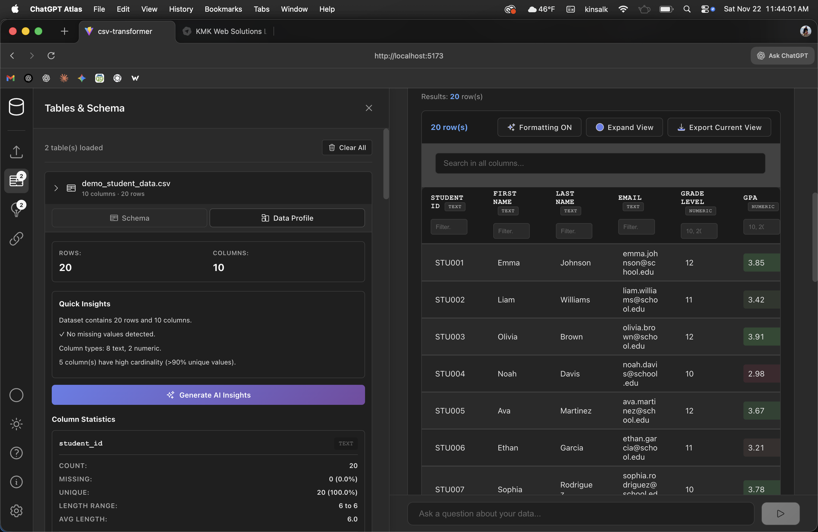Open the Bookmarks menu in menu bar
This screenshot has height=532, width=818.
[x=223, y=9]
